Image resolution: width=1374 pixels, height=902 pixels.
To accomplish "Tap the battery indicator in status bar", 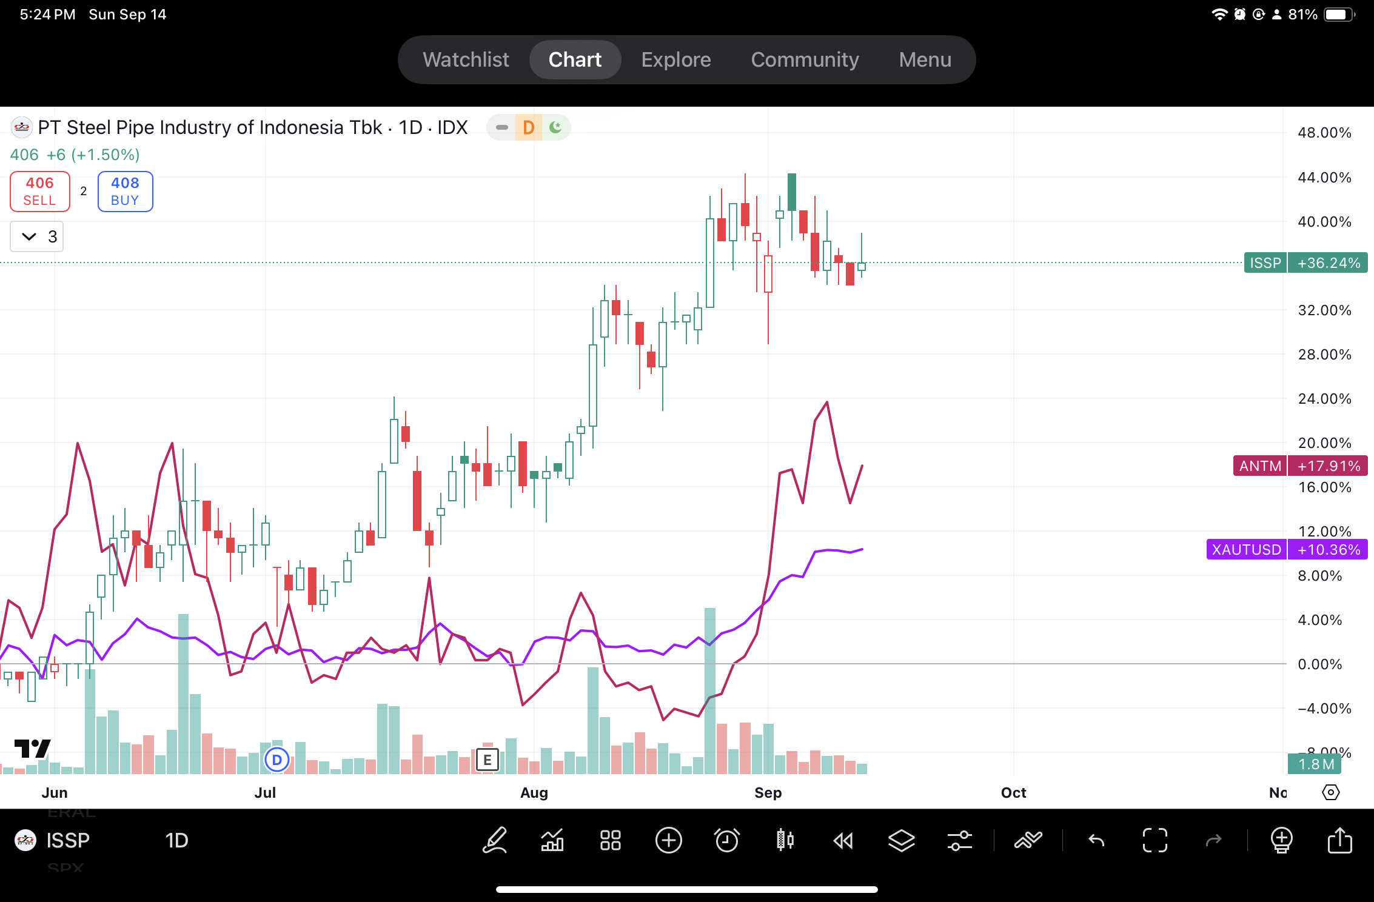I will [x=1339, y=15].
